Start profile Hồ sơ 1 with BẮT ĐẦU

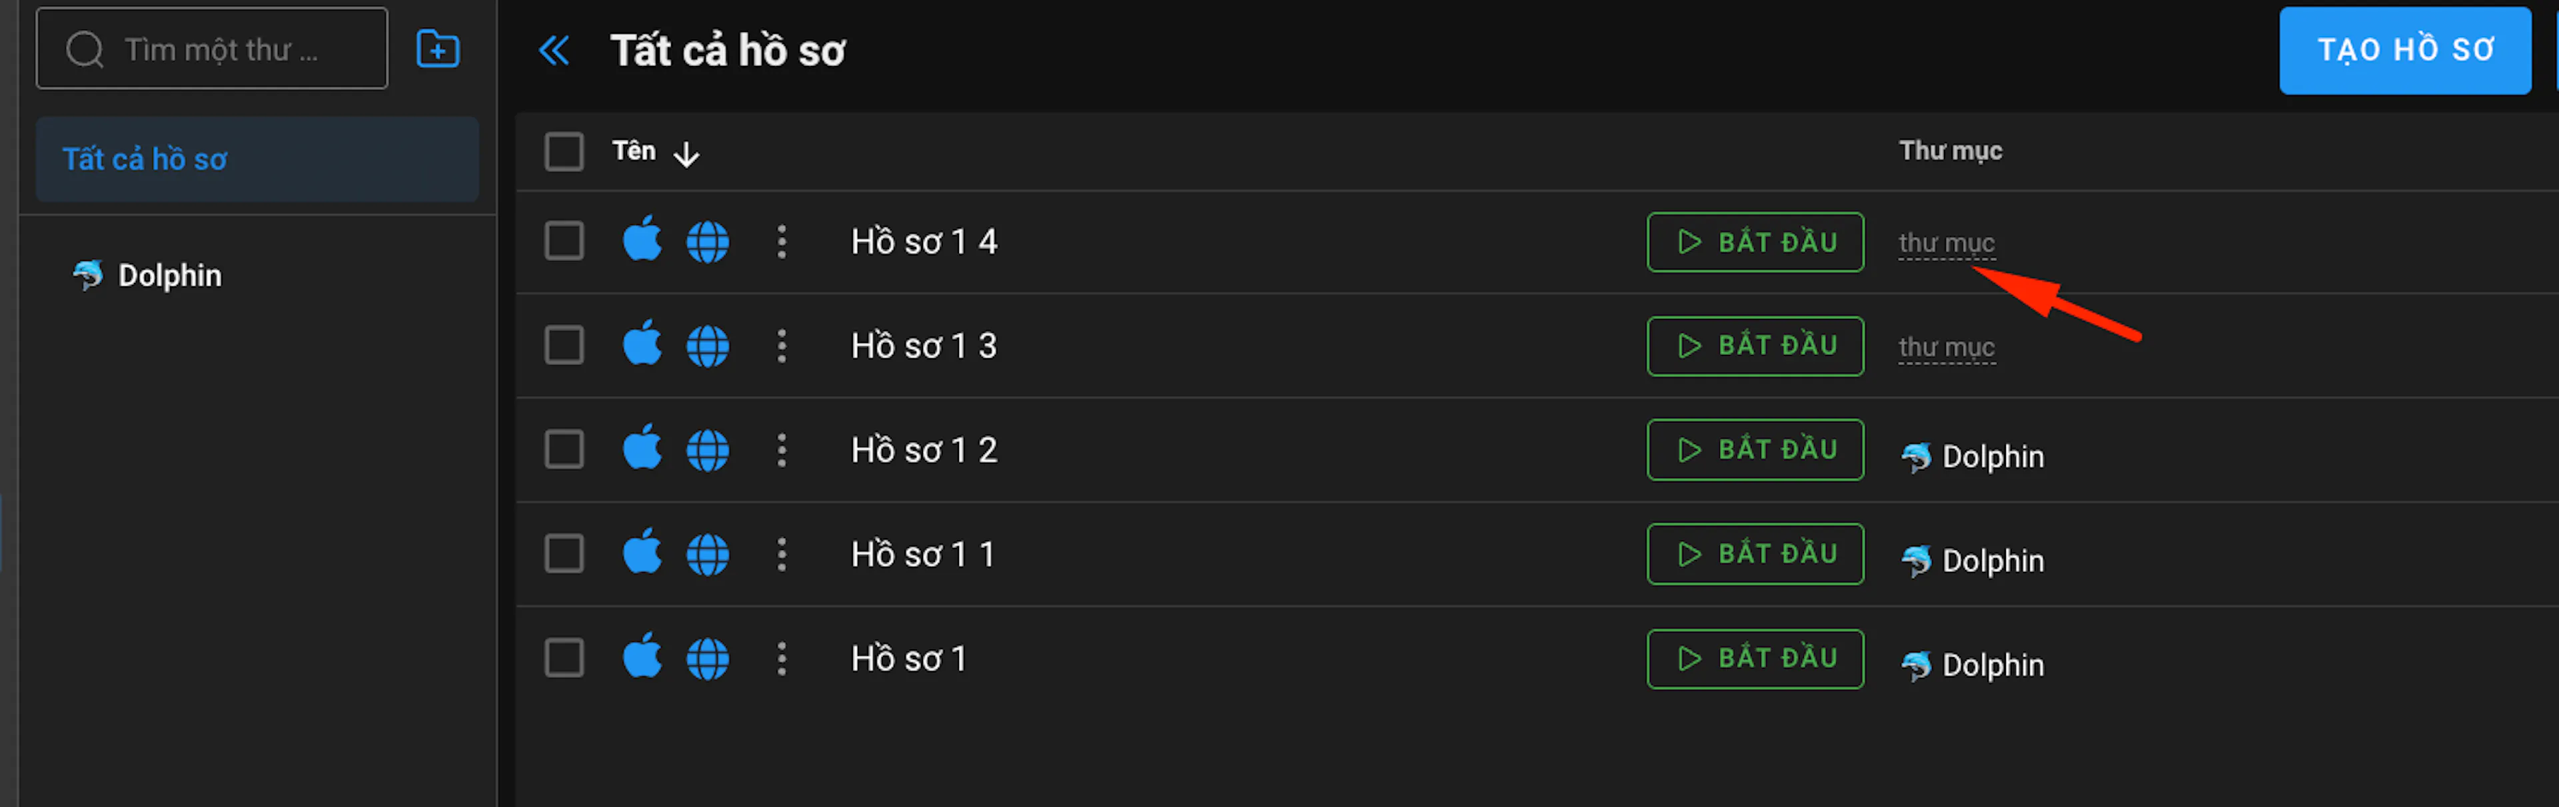(x=1755, y=658)
